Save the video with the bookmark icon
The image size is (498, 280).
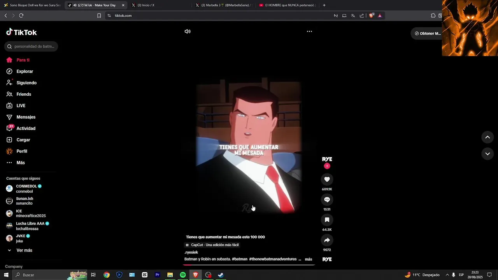[327, 220]
